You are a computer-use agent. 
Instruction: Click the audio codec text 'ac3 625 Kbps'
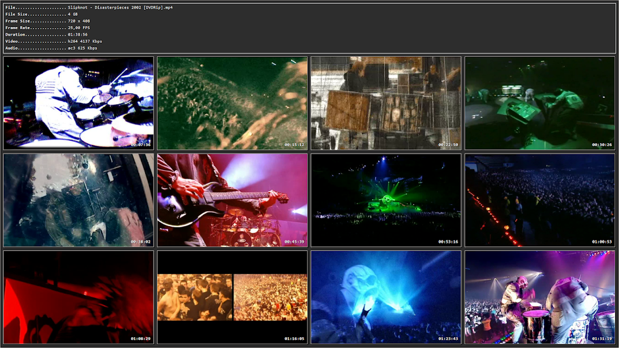pyautogui.click(x=82, y=48)
